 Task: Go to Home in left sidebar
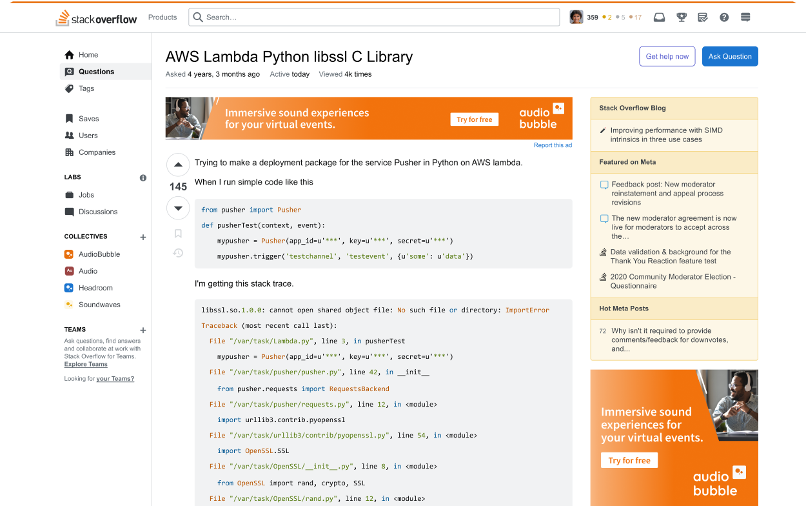coord(106,55)
